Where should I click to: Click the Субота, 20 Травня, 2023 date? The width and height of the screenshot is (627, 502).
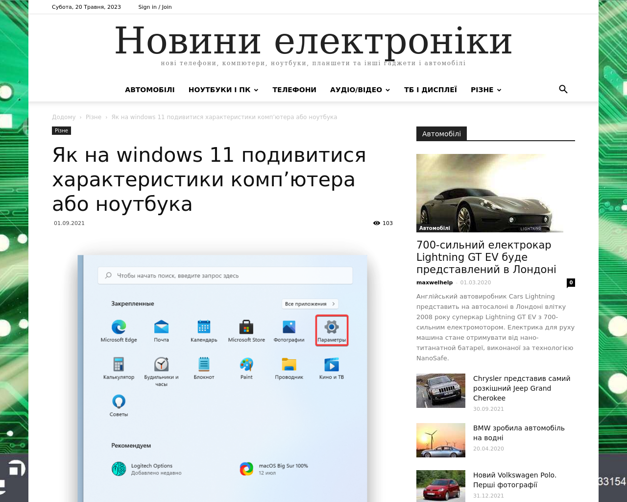[86, 7]
